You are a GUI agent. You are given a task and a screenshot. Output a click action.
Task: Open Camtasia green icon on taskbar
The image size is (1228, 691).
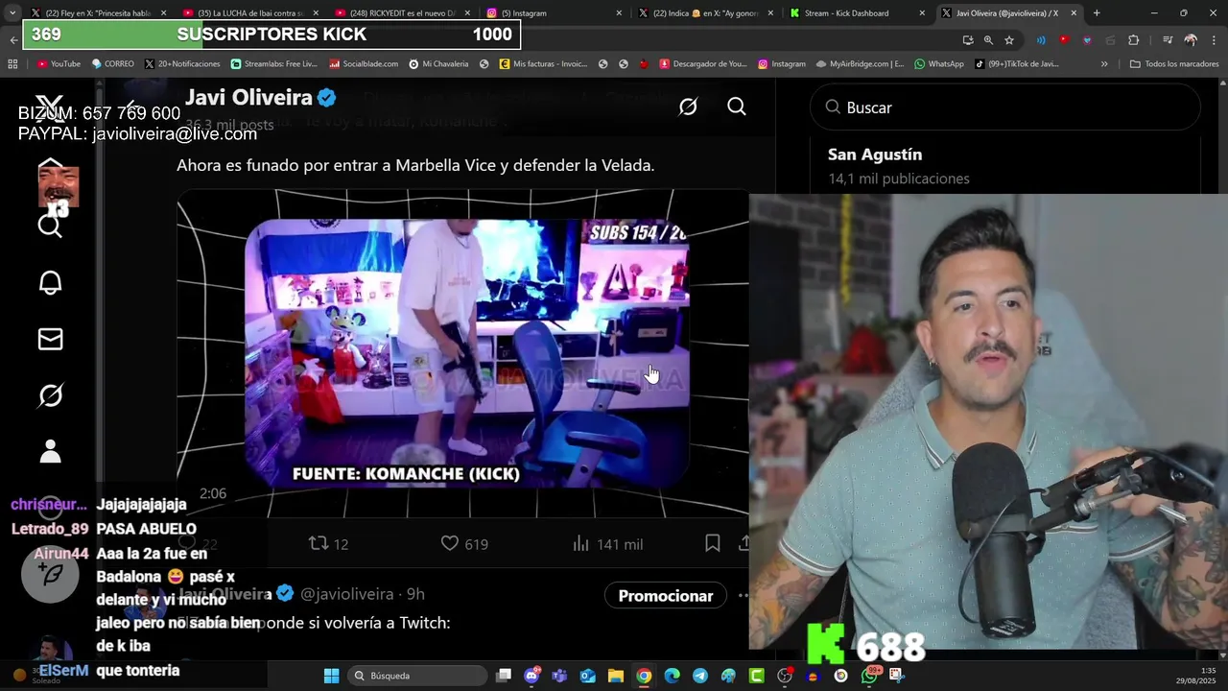(756, 676)
